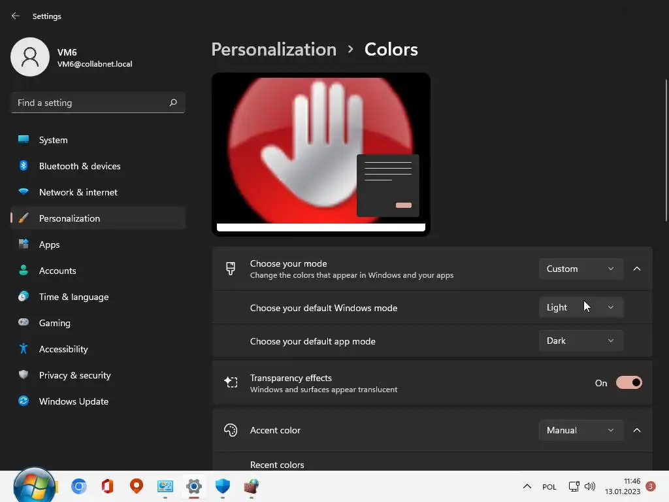Click the Recent colors heading
Viewport: 669px width, 502px height.
[277, 465]
